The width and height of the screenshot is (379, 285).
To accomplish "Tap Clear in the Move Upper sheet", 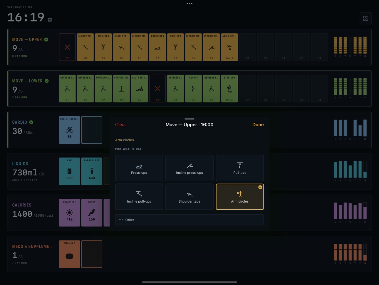I will [x=120, y=125].
